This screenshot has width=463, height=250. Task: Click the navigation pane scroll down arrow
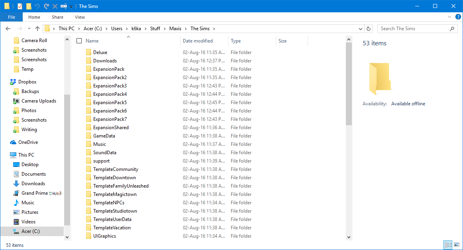tap(67, 237)
